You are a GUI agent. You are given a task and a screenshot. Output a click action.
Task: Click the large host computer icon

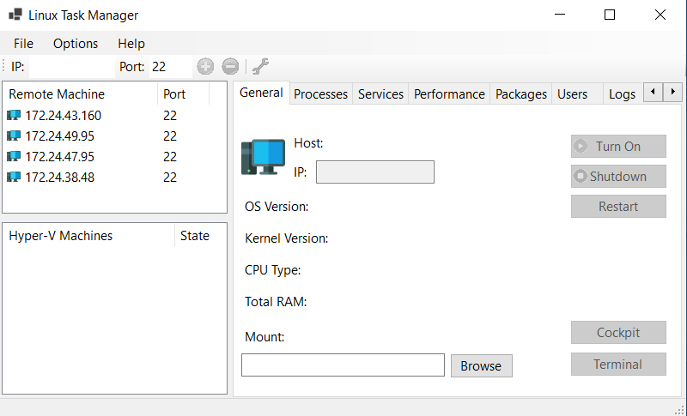pyautogui.click(x=263, y=157)
